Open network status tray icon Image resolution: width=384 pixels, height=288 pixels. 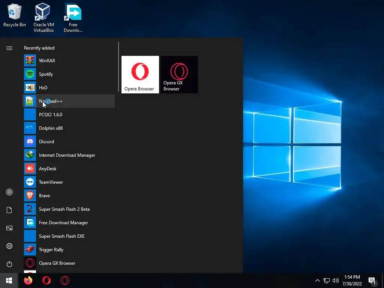327,280
